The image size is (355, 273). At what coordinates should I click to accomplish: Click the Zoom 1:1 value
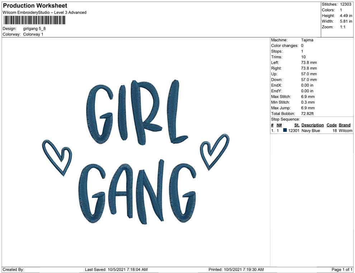point(342,27)
